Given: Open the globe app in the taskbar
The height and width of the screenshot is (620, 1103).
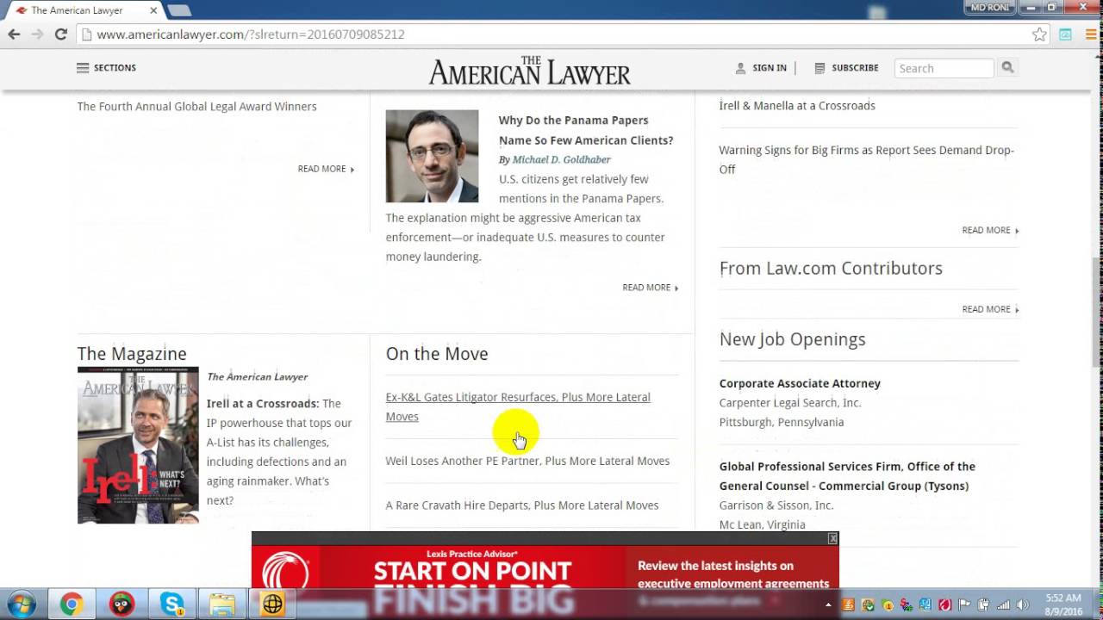Looking at the screenshot, I should click(x=272, y=604).
